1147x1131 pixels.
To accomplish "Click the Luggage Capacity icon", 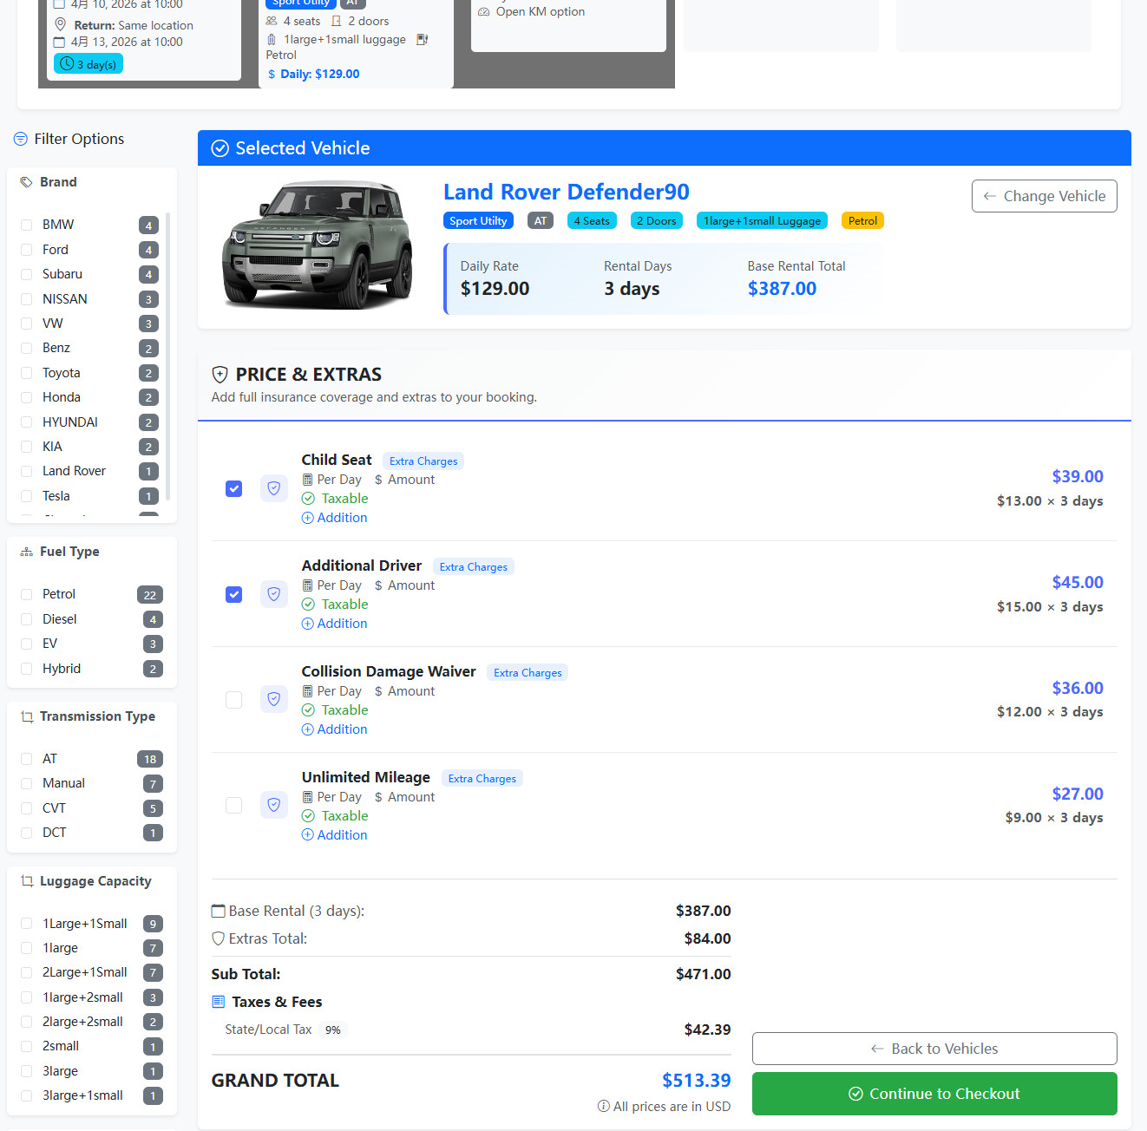I will [x=27, y=881].
